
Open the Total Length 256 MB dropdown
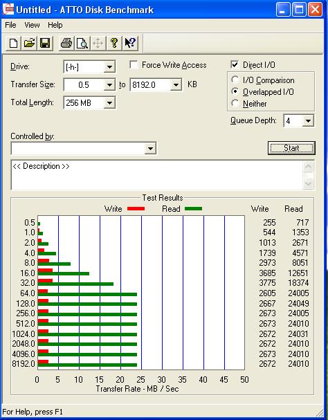(x=109, y=103)
